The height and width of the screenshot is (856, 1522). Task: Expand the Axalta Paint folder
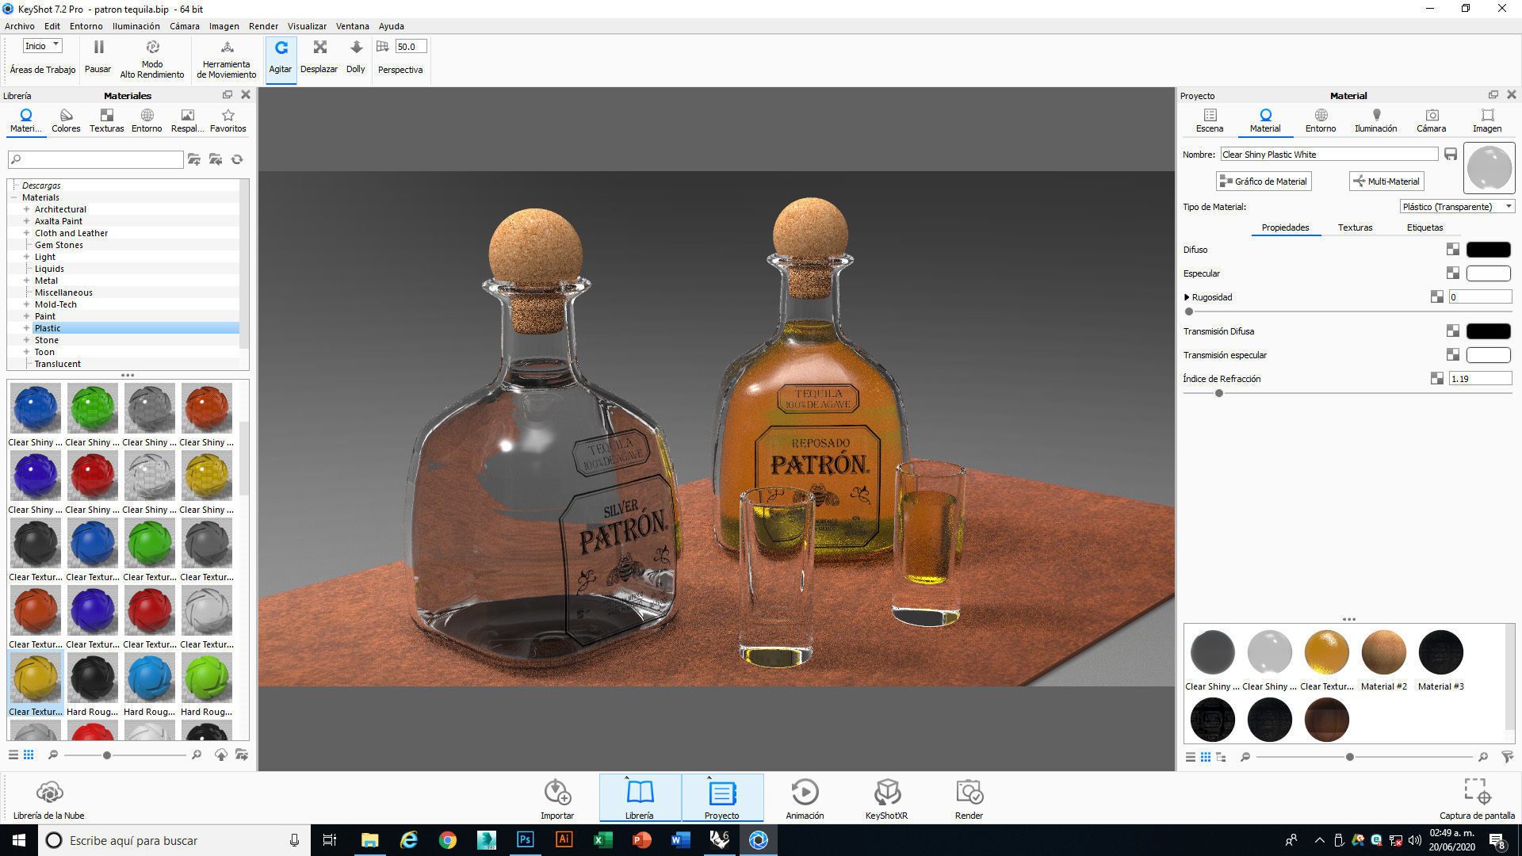pos(26,221)
